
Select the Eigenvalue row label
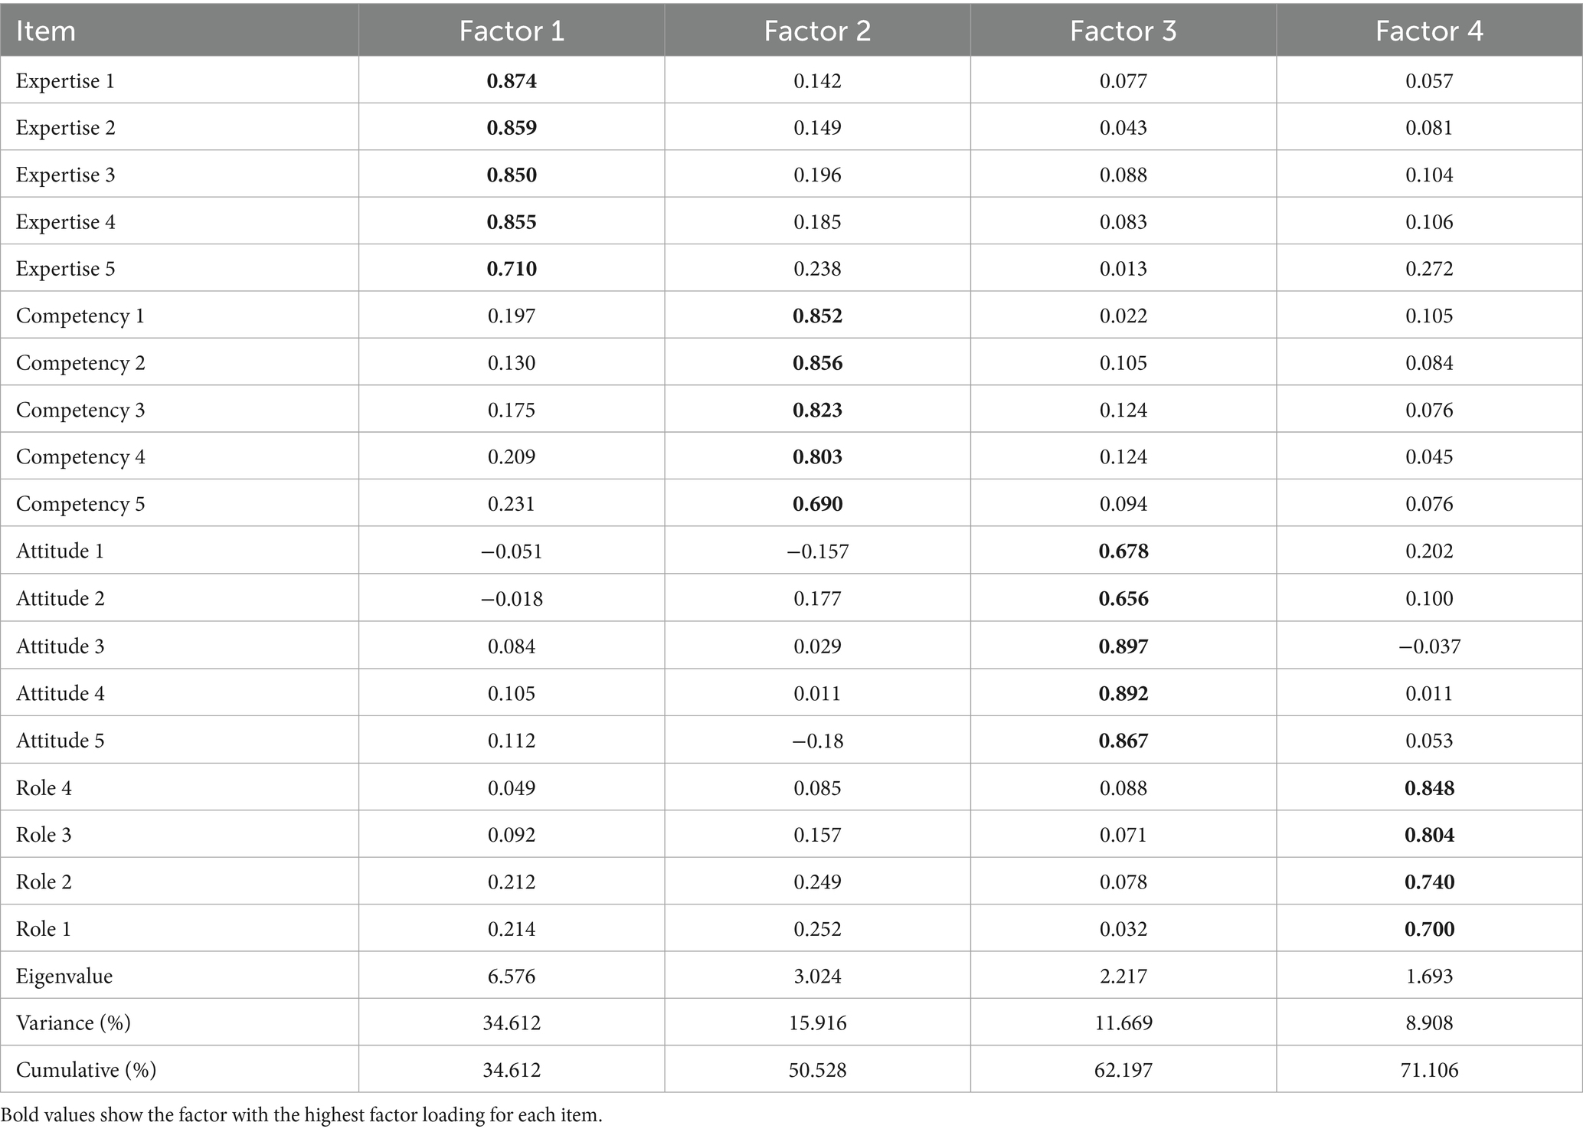tap(64, 977)
